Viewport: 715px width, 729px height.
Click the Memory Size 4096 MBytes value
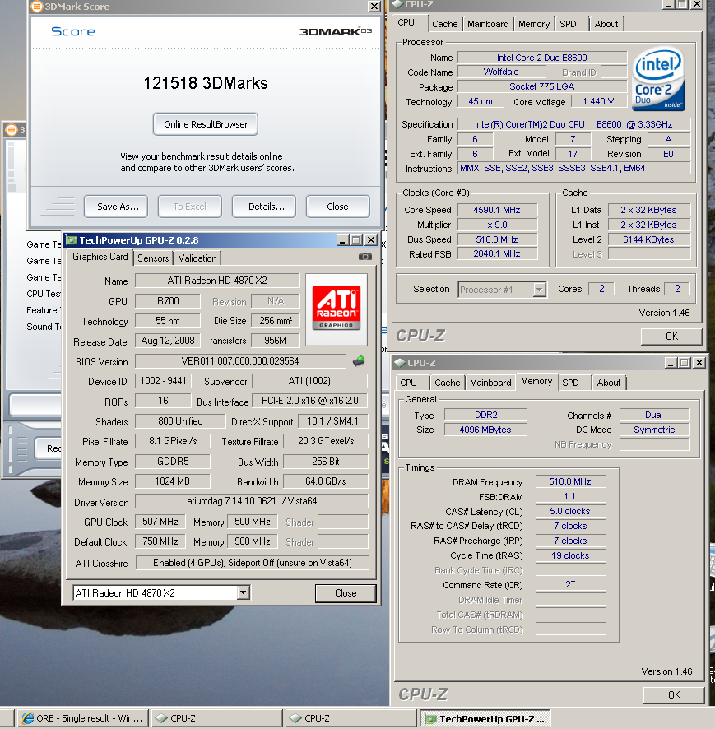click(x=485, y=430)
